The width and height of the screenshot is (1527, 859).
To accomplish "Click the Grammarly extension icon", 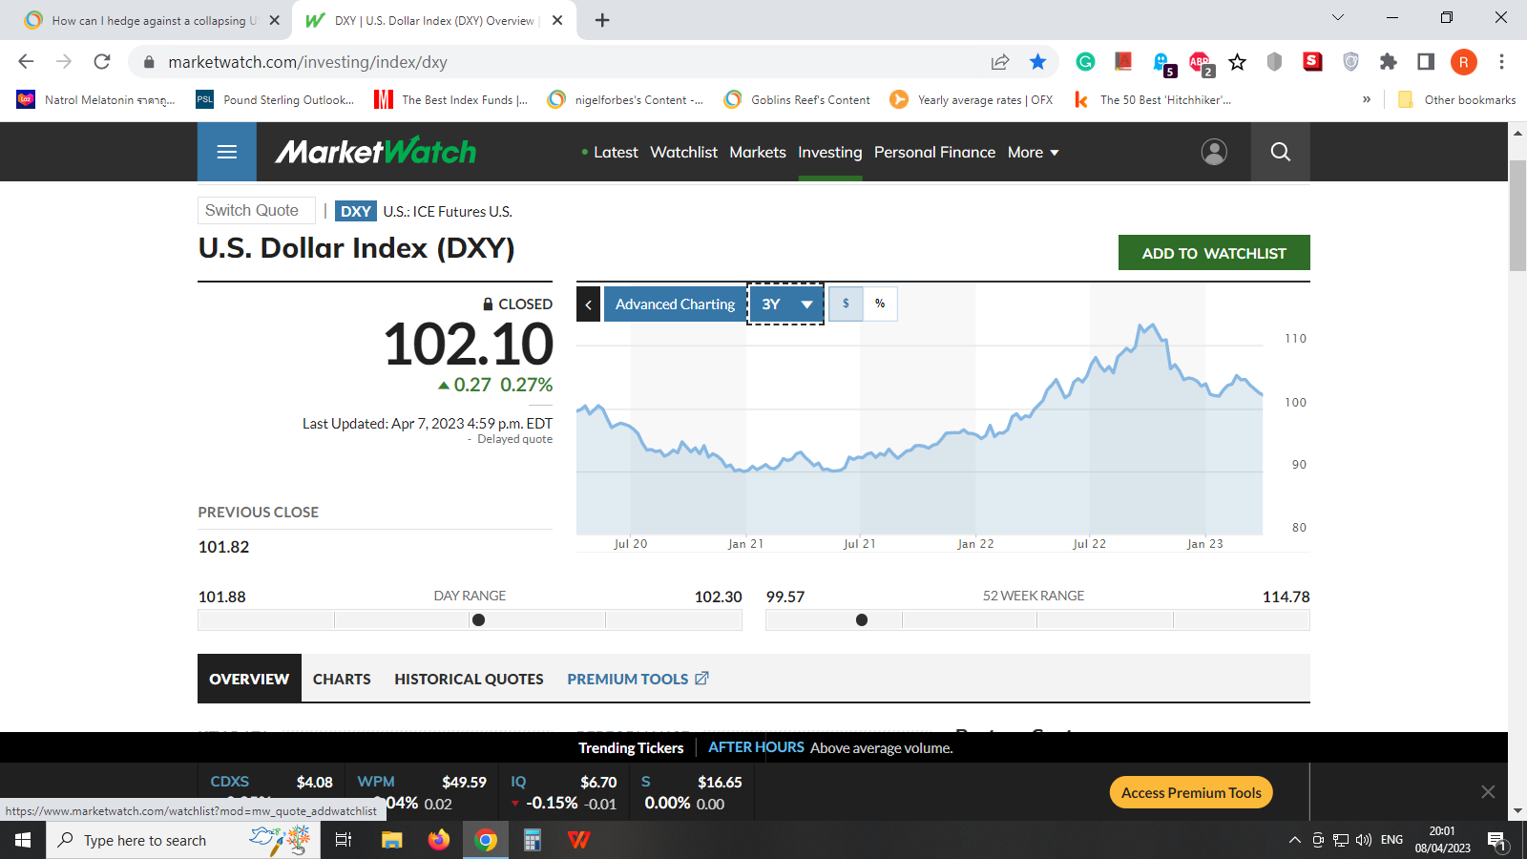I will coord(1085,62).
